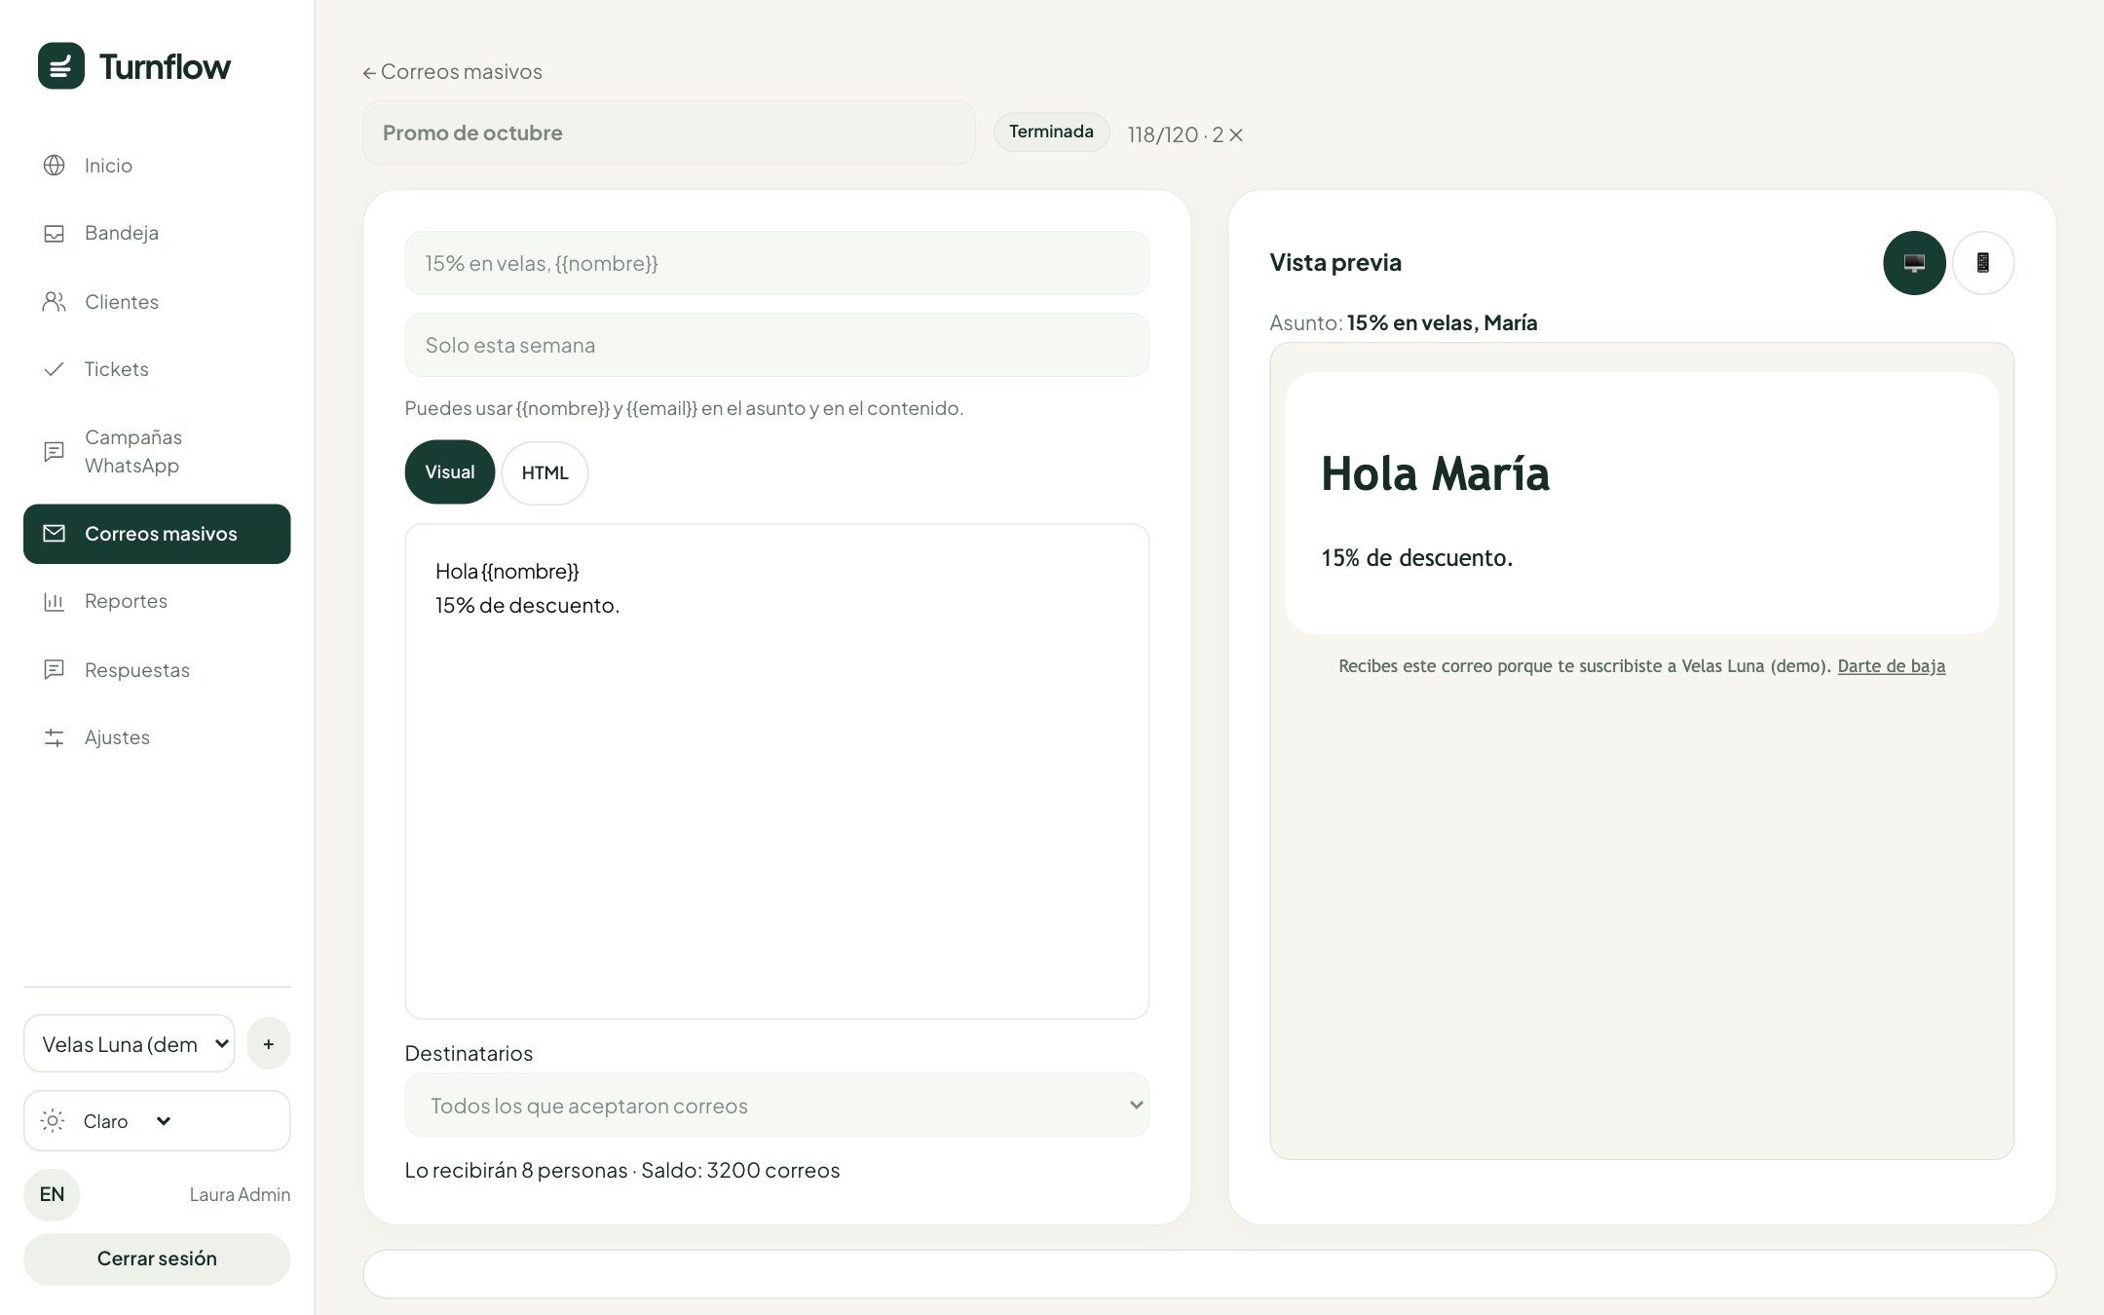Click inside the email body editor
The image size is (2104, 1315).
tap(777, 771)
